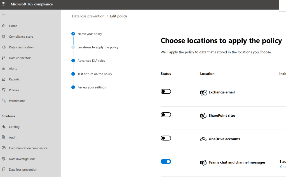Image resolution: width=286 pixels, height=177 pixels.
Task: Open Audit in the Solutions section
Action: pyautogui.click(x=13, y=137)
